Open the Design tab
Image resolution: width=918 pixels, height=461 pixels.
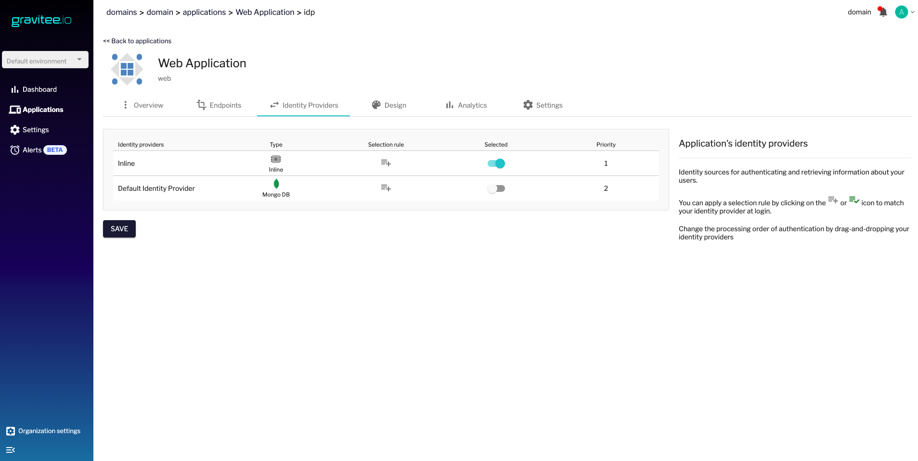[x=389, y=105]
